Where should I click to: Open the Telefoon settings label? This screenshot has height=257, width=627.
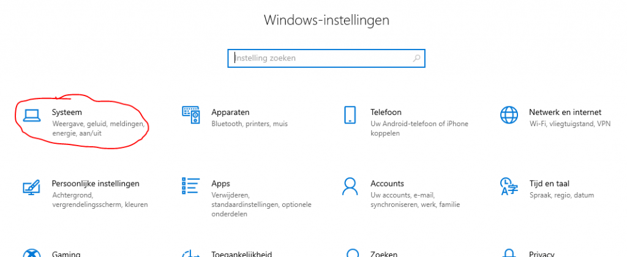(386, 113)
